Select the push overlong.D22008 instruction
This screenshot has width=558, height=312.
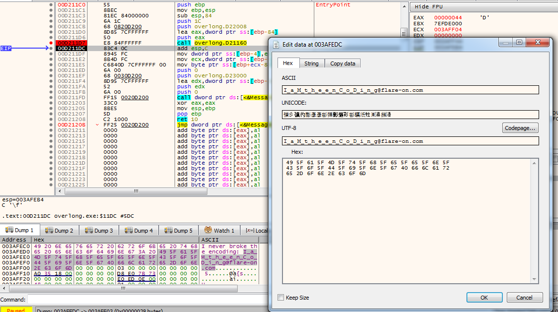(212, 27)
